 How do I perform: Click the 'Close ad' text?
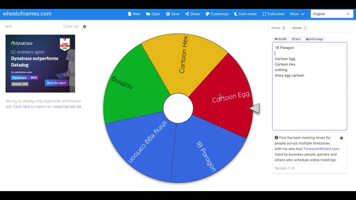71,26
